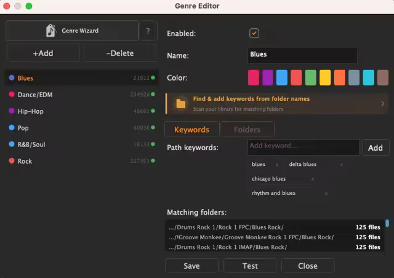394x278 pixels.
Task: Click the matching folders scrollbar
Action: [387, 223]
